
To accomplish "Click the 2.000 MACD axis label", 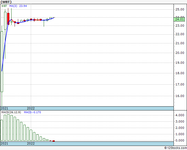I will pos(180,128).
